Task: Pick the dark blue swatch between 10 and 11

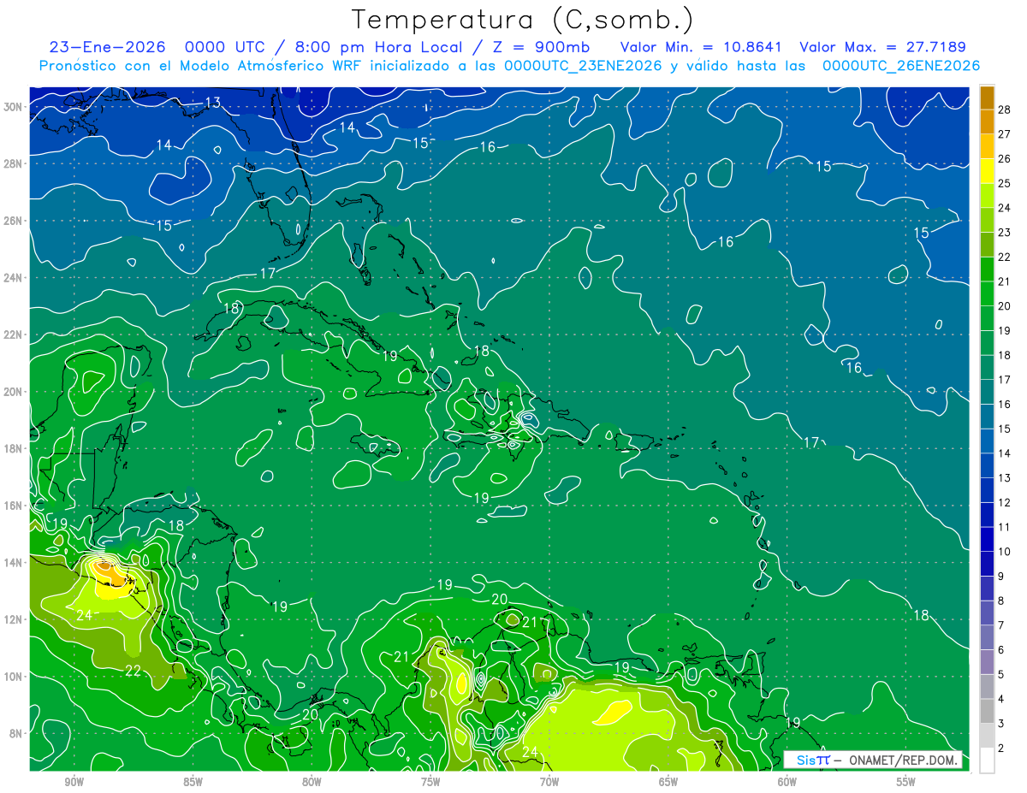Action: click(987, 539)
